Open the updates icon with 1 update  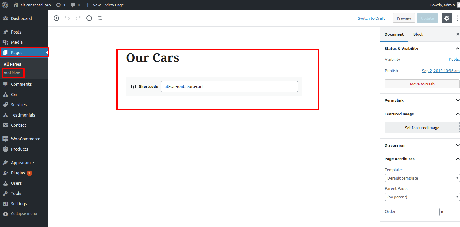point(61,5)
